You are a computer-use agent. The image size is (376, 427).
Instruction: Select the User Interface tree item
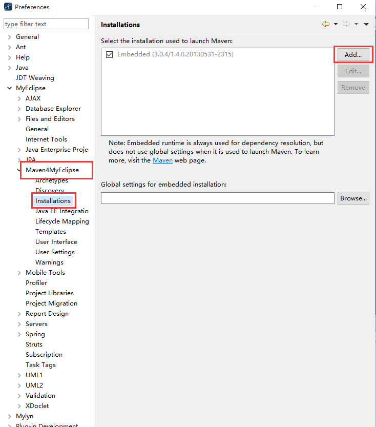(x=56, y=242)
